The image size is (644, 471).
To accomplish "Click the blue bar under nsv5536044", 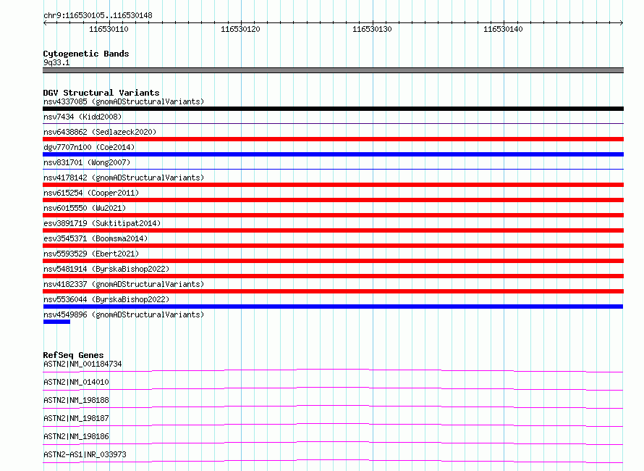I will (333, 307).
